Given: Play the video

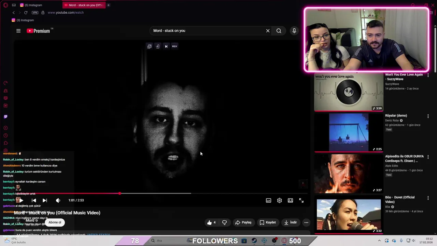Looking at the screenshot, I should (x=21, y=201).
